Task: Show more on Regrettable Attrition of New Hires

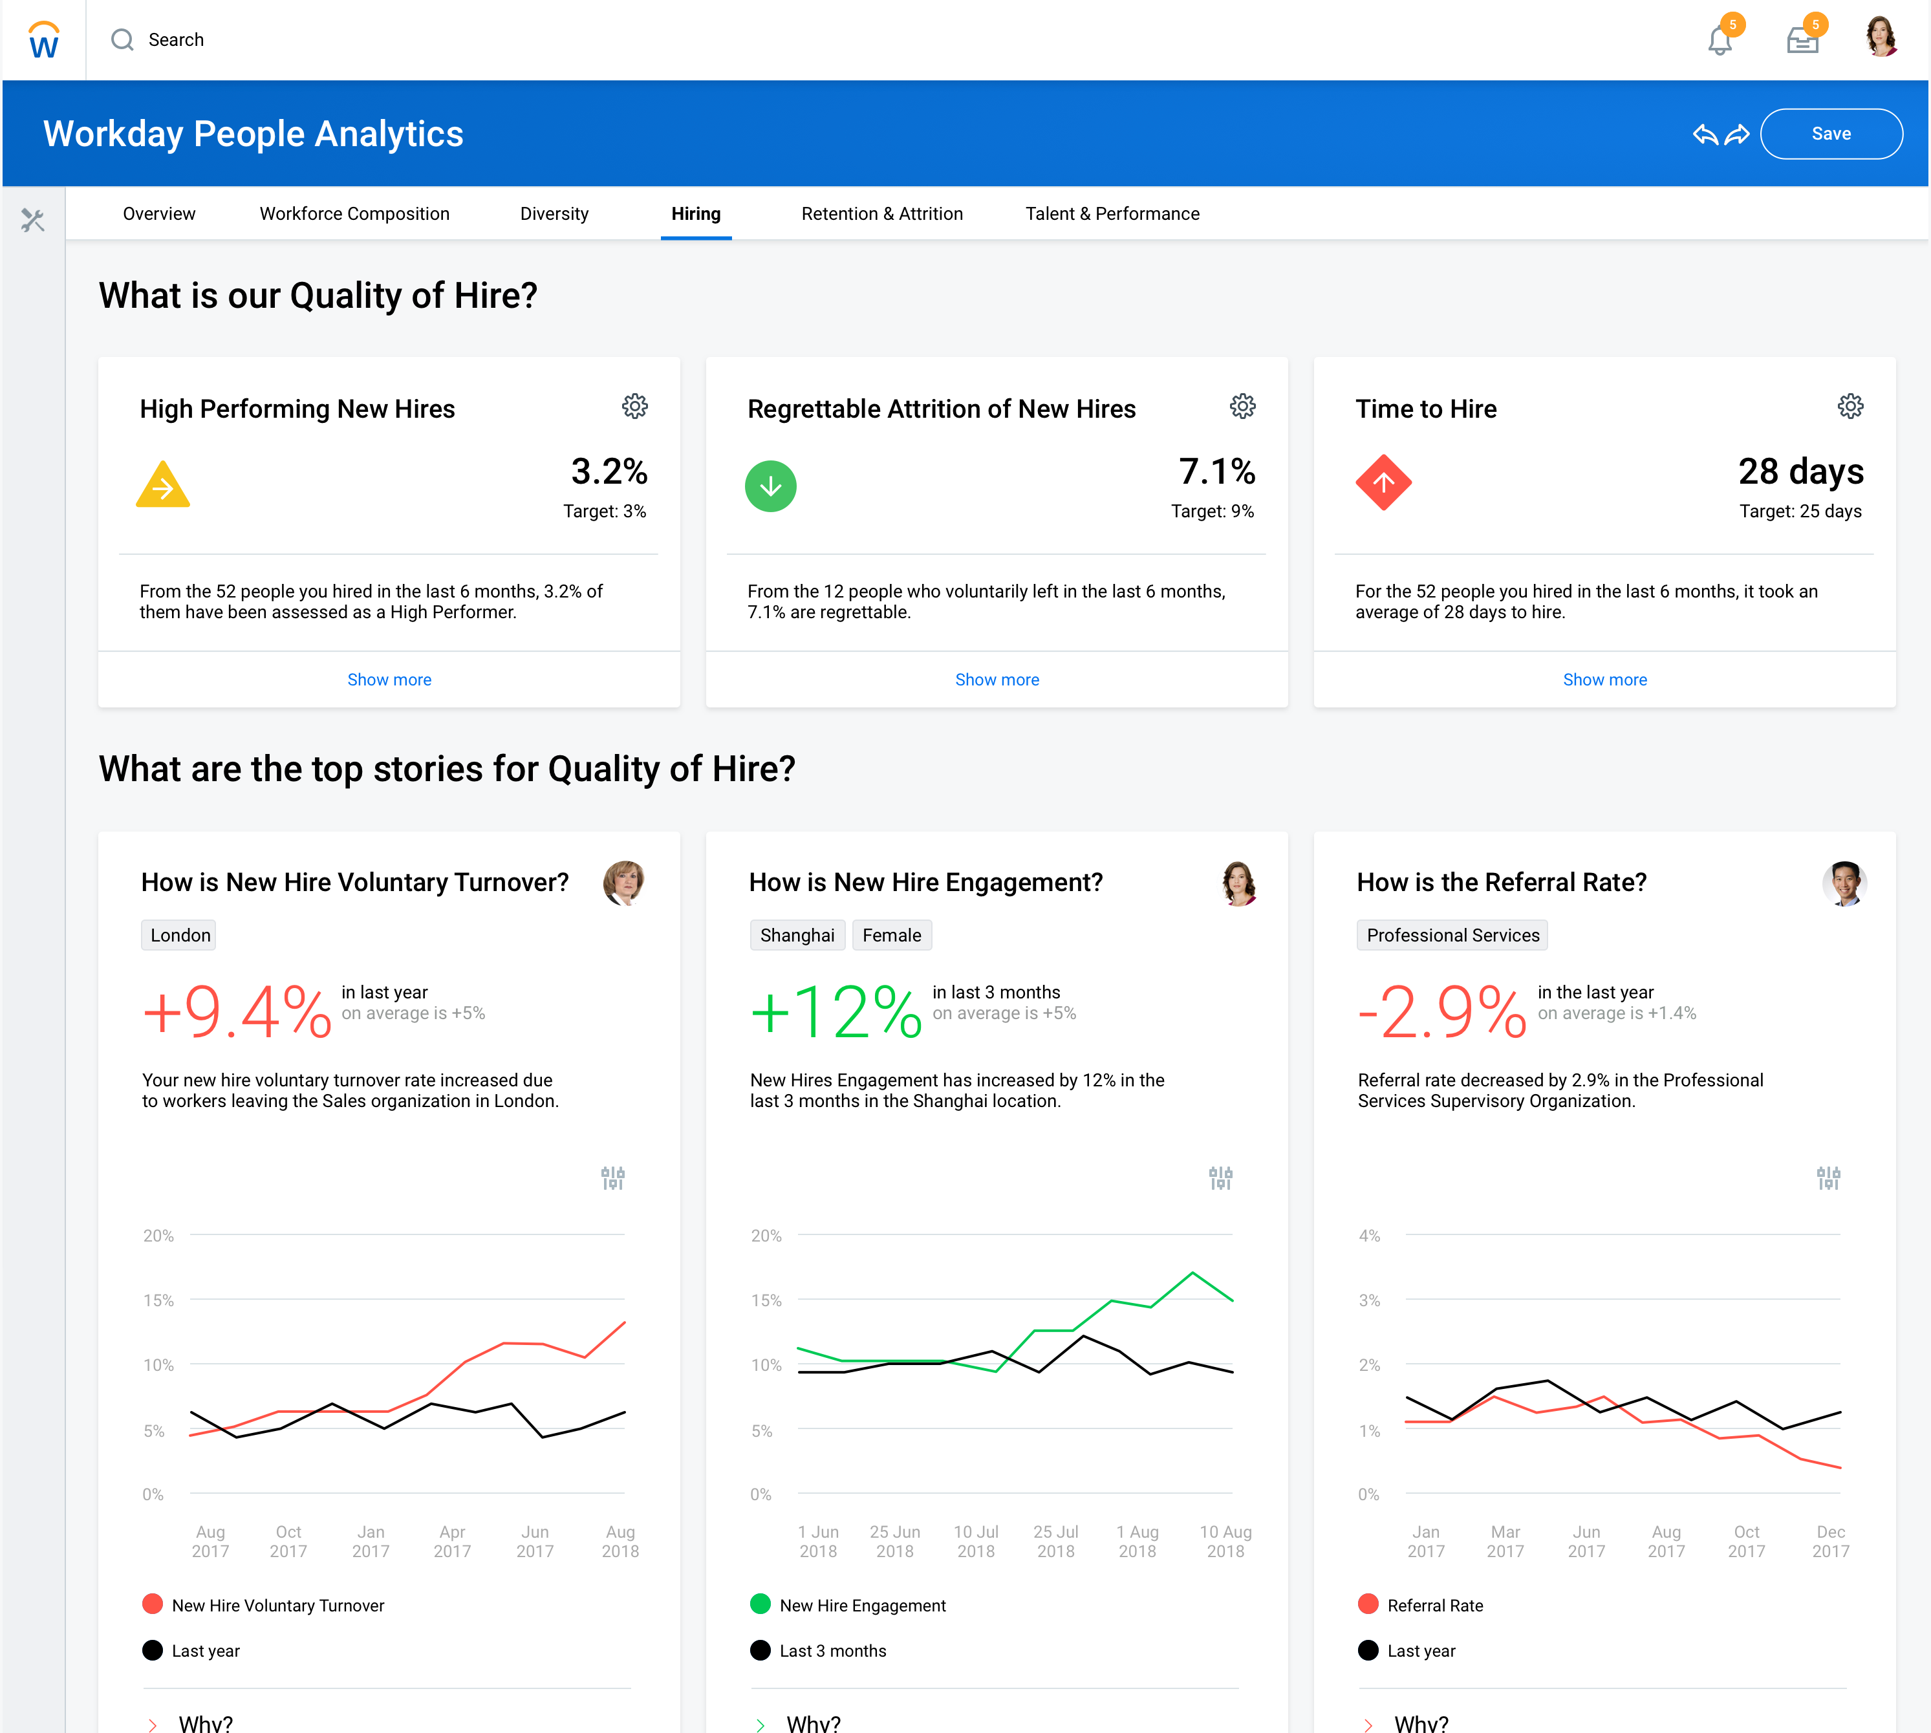Action: [x=997, y=679]
